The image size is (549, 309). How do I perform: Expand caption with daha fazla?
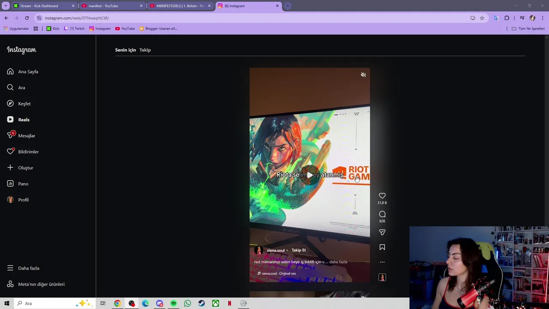coord(338,262)
